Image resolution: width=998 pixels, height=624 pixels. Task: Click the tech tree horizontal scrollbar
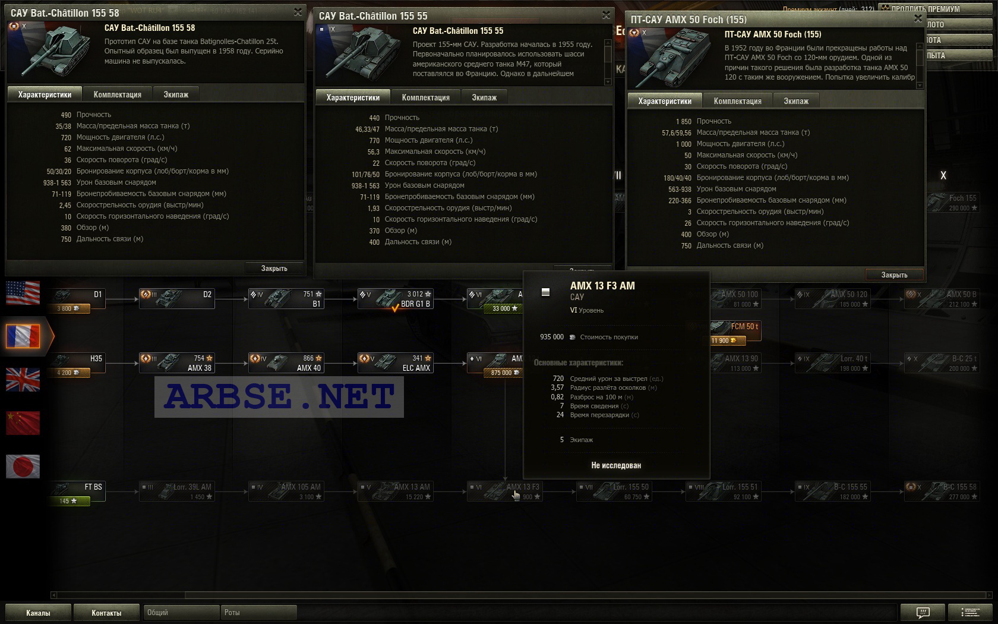pyautogui.click(x=521, y=595)
